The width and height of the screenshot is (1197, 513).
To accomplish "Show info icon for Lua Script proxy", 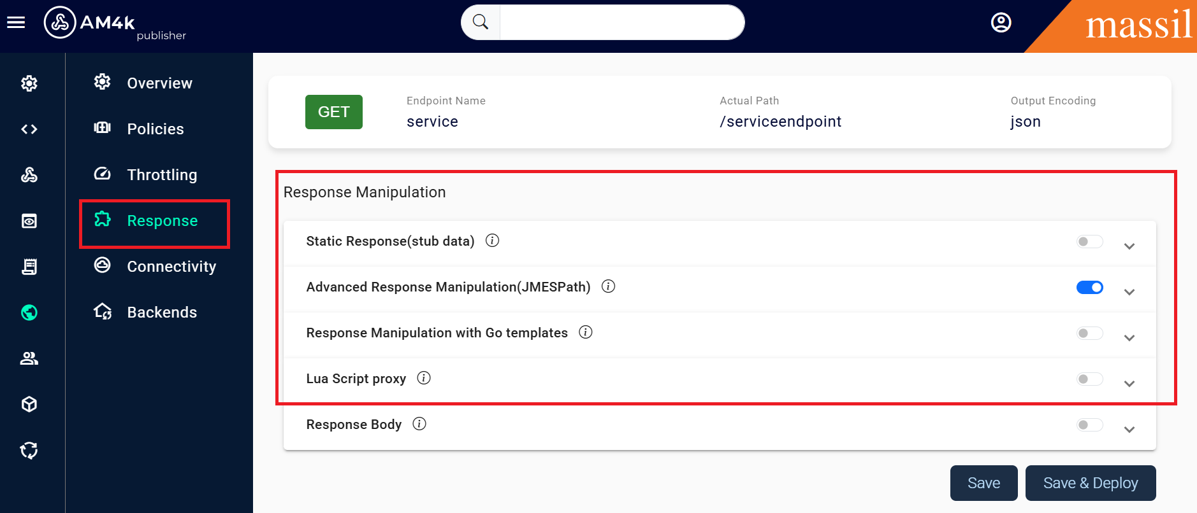I will [x=424, y=378].
